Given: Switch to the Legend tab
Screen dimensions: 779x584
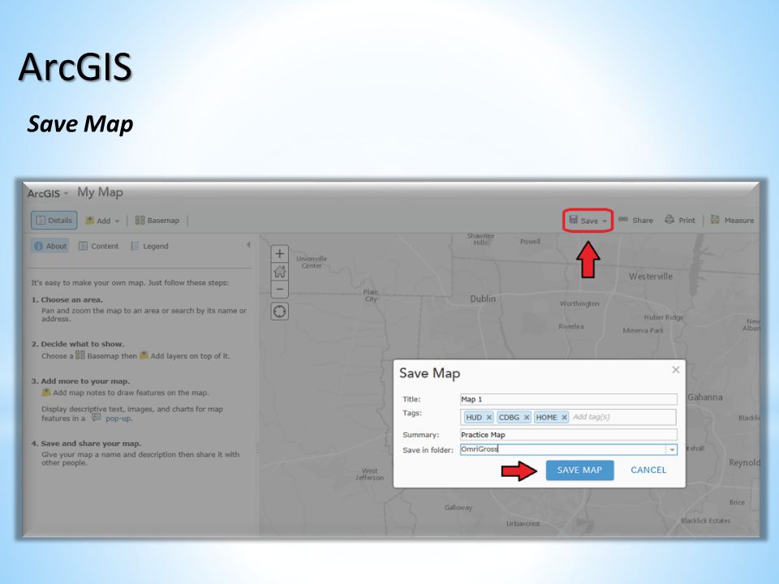Looking at the screenshot, I should pos(149,246).
